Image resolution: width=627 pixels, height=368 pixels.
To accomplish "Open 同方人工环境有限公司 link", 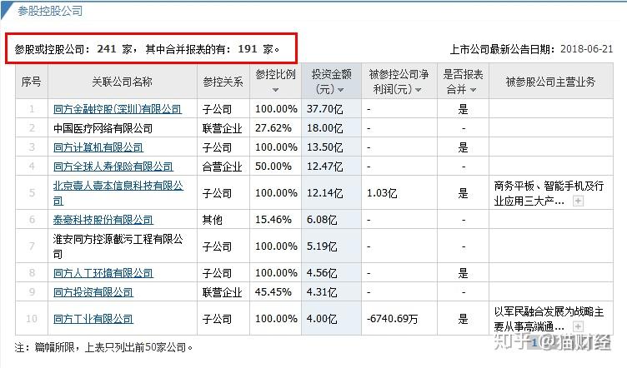I will click(103, 273).
